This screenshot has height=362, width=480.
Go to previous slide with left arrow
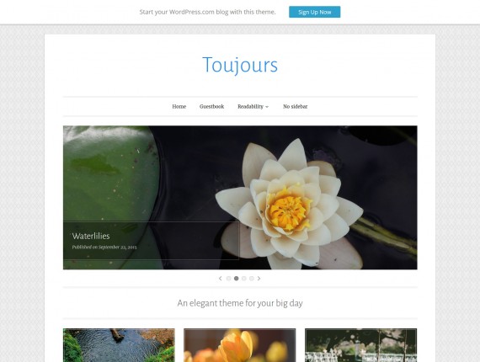[220, 278]
